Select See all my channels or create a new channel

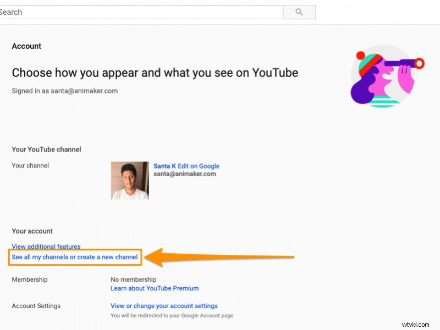coord(74,256)
